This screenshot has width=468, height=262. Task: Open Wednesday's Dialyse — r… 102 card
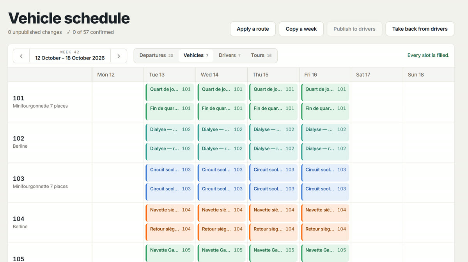[x=222, y=152]
